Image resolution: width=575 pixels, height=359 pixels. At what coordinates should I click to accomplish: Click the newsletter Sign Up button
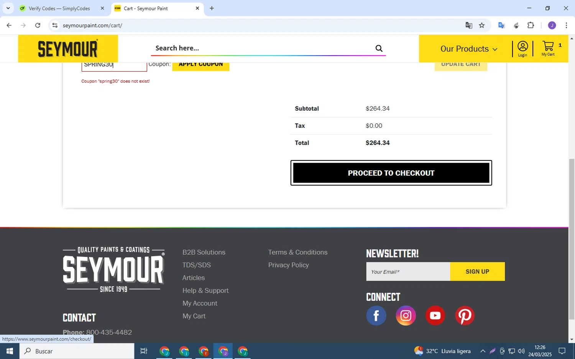(477, 271)
